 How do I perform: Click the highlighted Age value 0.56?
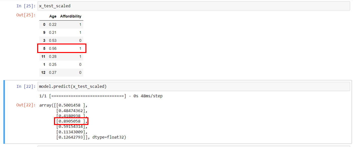pyautogui.click(x=53, y=48)
